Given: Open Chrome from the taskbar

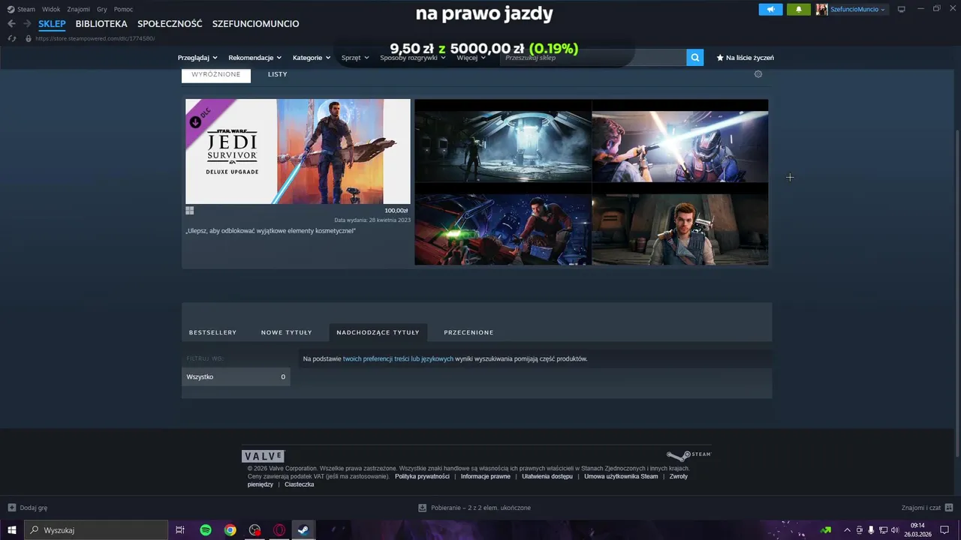Looking at the screenshot, I should click(230, 530).
